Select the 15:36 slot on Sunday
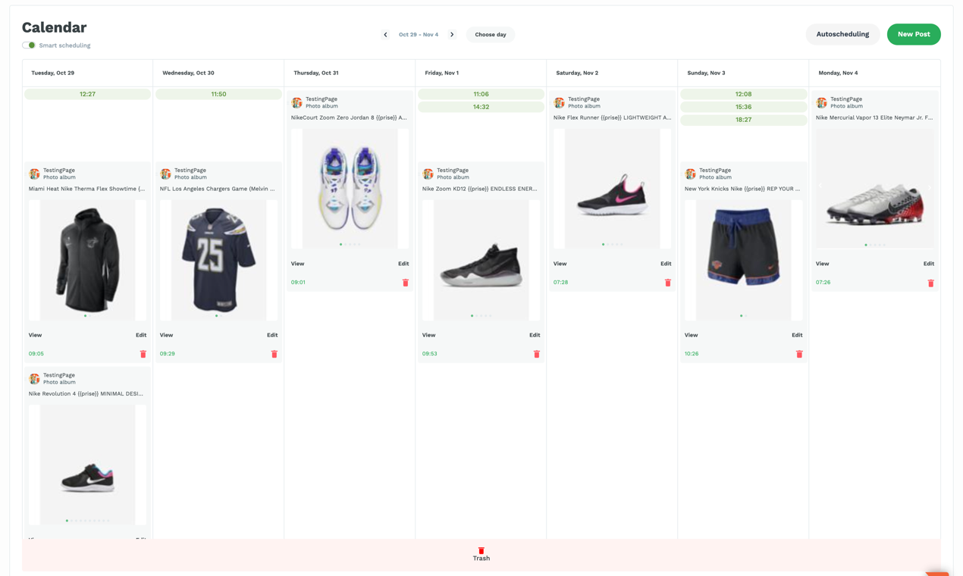This screenshot has height=576, width=963. tap(743, 107)
